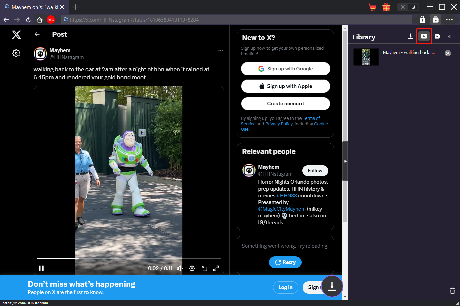Viewport: 460px width, 306px height.
Task: Click the video progress bar
Action: (129, 258)
